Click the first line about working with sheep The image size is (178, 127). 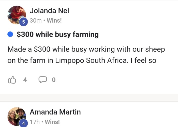(x=86, y=50)
